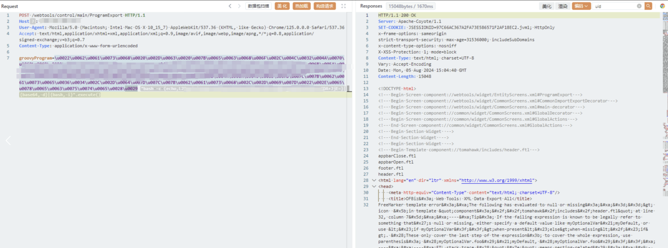Screen dimensions: 668x248
Task: Click the Date header line in response
Action: click(x=422, y=70)
